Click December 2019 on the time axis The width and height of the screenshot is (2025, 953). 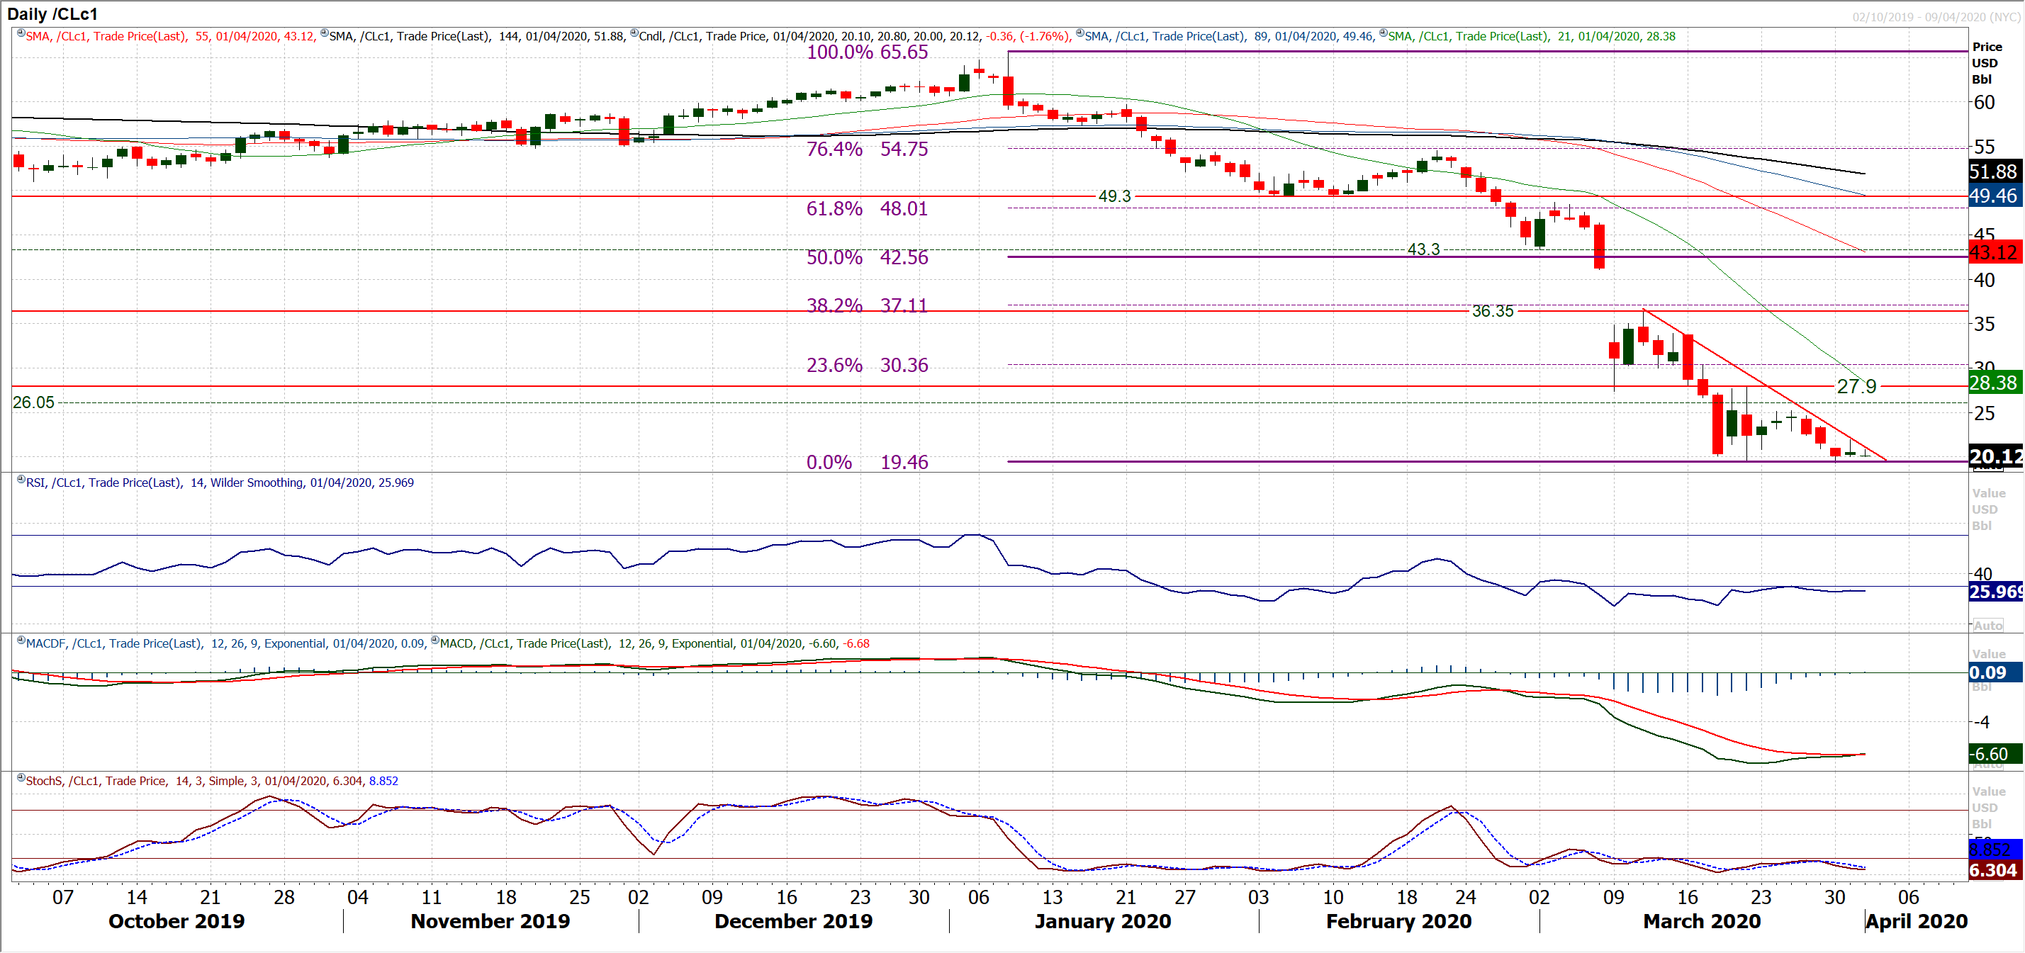coord(793,921)
